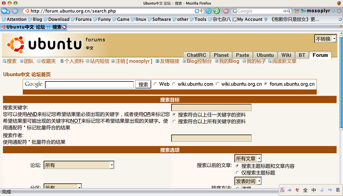Open the 论坛 所有 dropdown
Screen dimensions: 343x196
[79, 165]
